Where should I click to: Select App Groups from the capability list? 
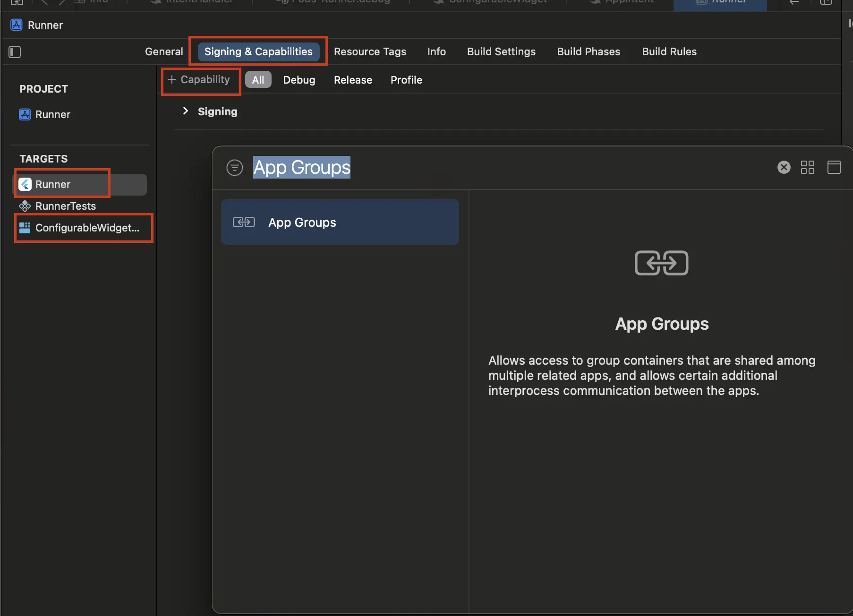click(x=340, y=222)
